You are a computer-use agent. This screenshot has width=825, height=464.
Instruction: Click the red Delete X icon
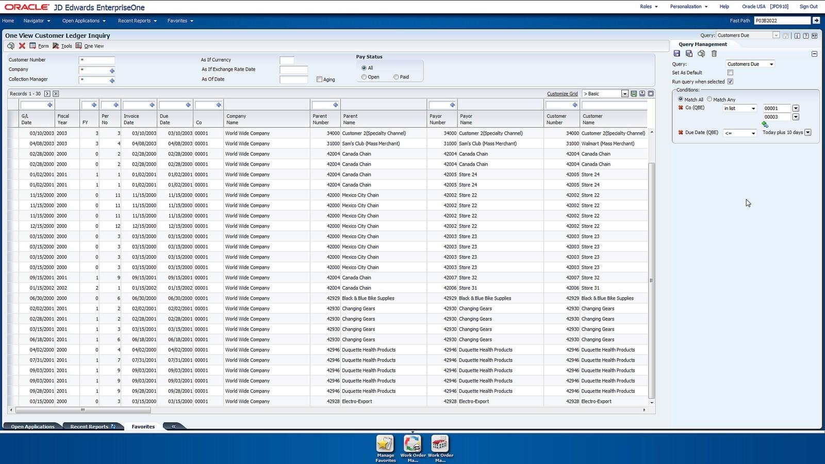click(22, 46)
